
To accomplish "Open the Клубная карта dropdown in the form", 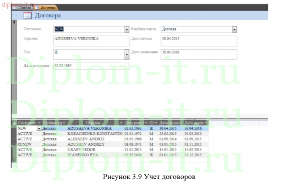I will pyautogui.click(x=234, y=29).
